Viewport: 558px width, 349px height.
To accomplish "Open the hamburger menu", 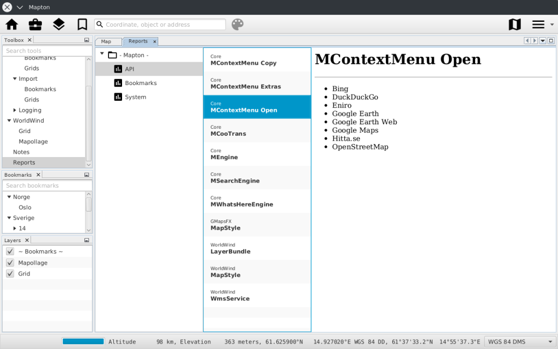I will (x=538, y=25).
